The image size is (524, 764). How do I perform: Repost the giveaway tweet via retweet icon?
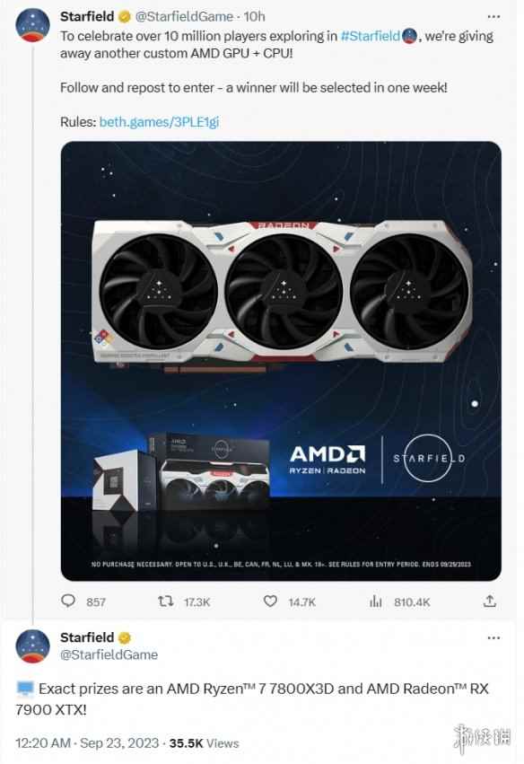[x=166, y=602]
